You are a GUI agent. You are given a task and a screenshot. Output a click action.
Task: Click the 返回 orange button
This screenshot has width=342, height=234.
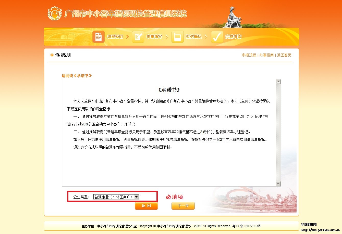(x=146, y=206)
